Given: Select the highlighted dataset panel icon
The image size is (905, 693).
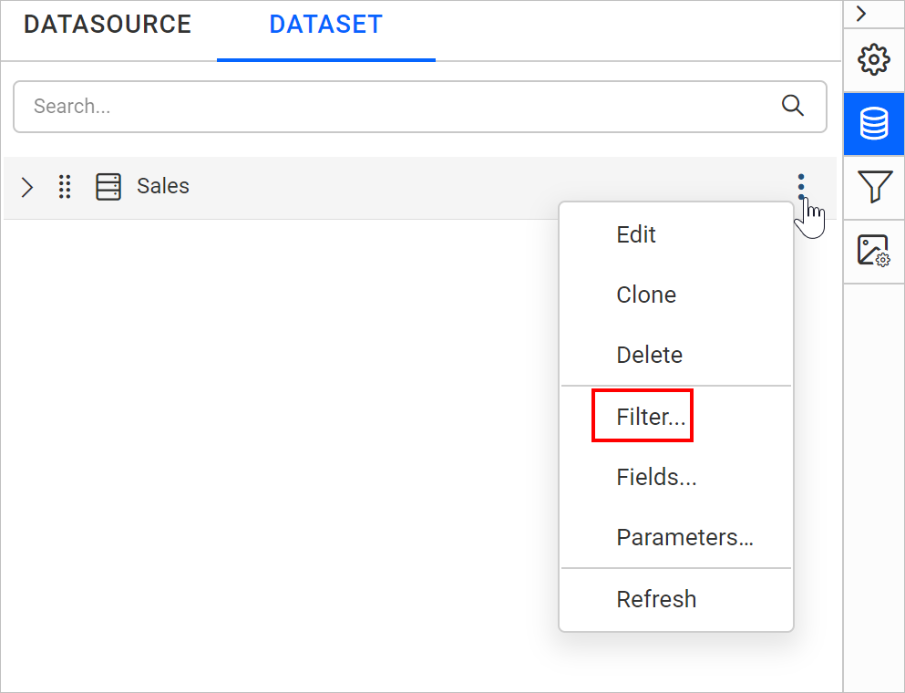Looking at the screenshot, I should 873,123.
